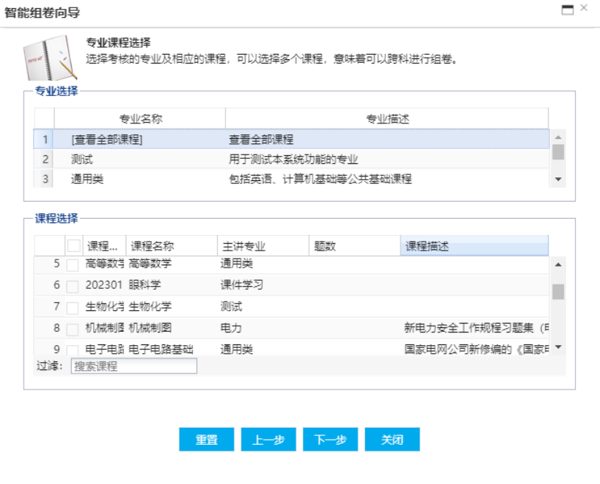
Task: Click the maximize window icon in title bar
Action: (x=567, y=10)
